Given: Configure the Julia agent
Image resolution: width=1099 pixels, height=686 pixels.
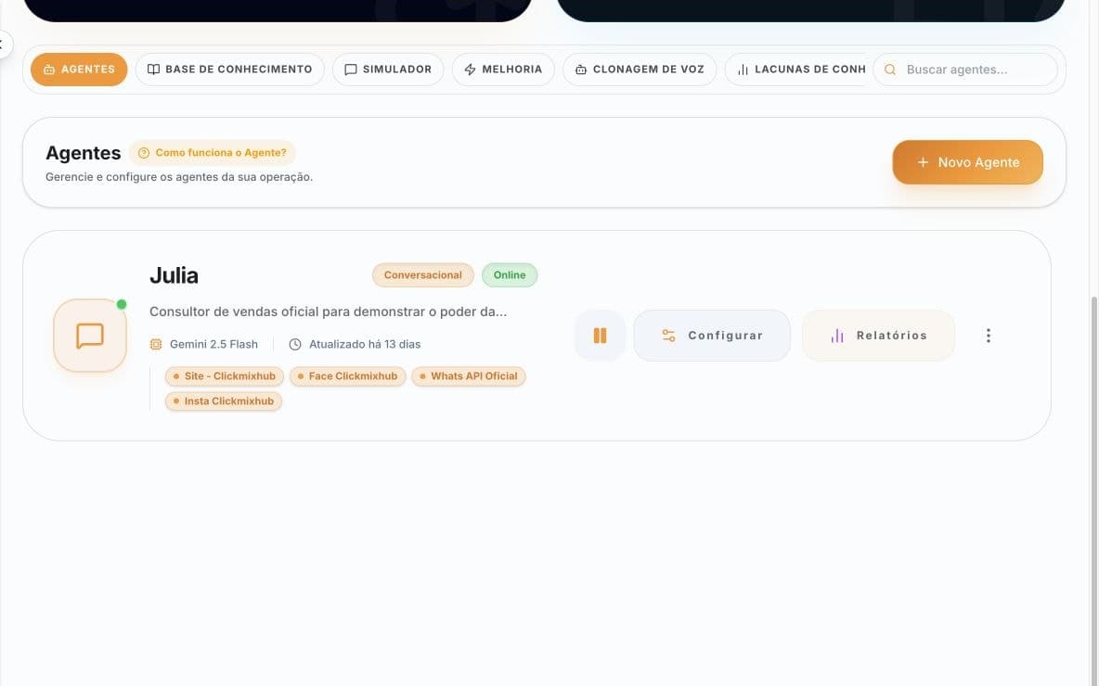Looking at the screenshot, I should point(712,336).
